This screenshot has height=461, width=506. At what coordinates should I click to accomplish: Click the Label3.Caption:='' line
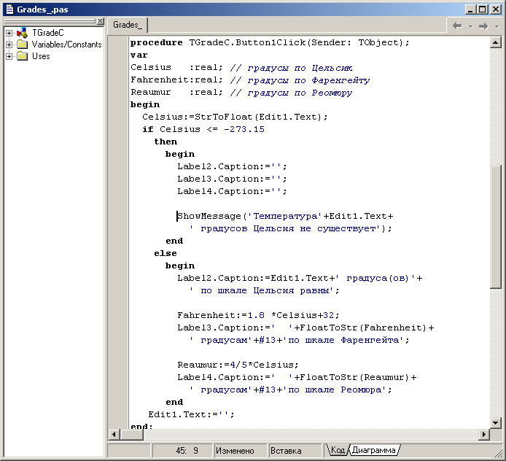(232, 179)
